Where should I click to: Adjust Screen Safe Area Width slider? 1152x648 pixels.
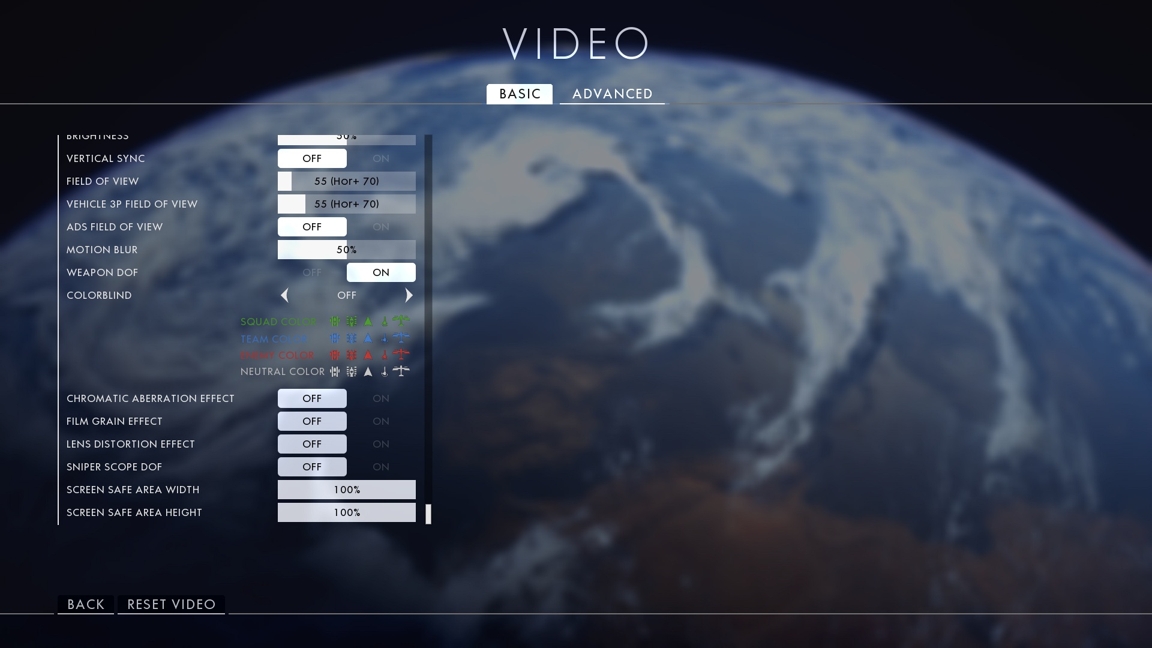347,490
